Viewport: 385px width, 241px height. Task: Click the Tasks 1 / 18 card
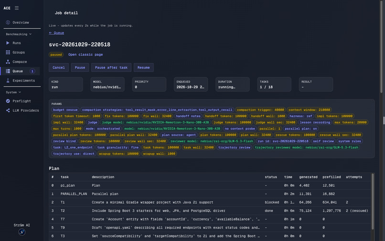(274, 84)
